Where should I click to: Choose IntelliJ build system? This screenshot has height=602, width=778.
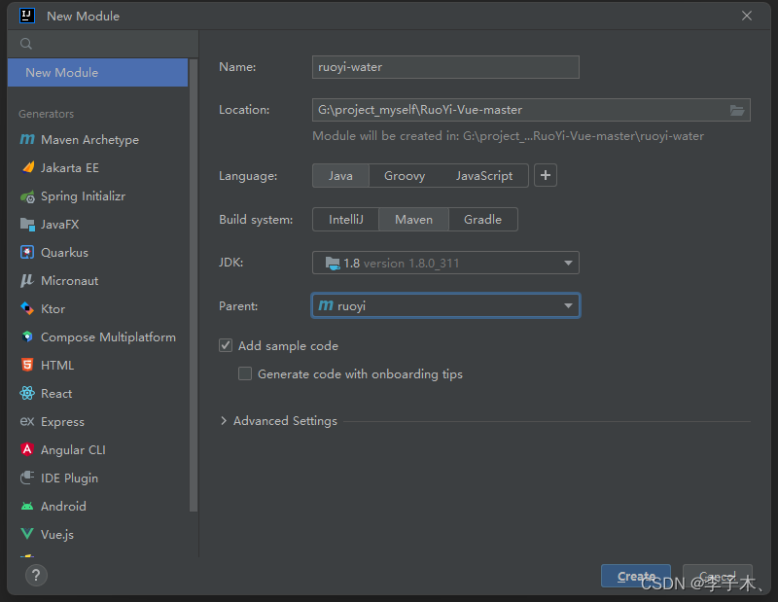pyautogui.click(x=346, y=220)
